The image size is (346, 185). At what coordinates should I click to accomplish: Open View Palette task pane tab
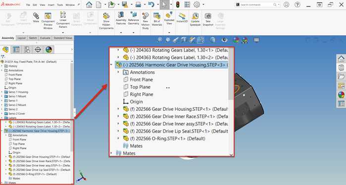pyautogui.click(x=341, y=86)
